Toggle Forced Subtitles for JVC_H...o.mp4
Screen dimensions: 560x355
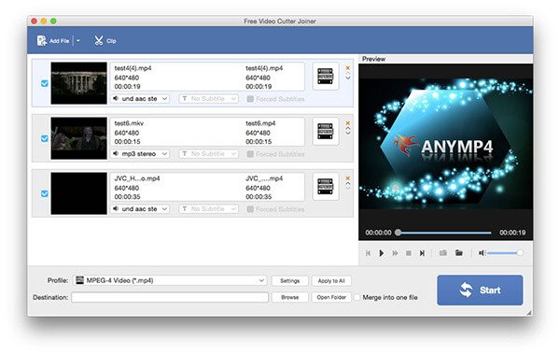250,208
